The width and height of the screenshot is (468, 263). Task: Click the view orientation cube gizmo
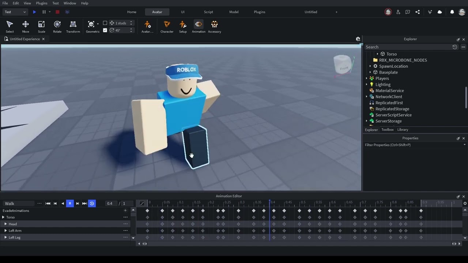pyautogui.click(x=343, y=65)
